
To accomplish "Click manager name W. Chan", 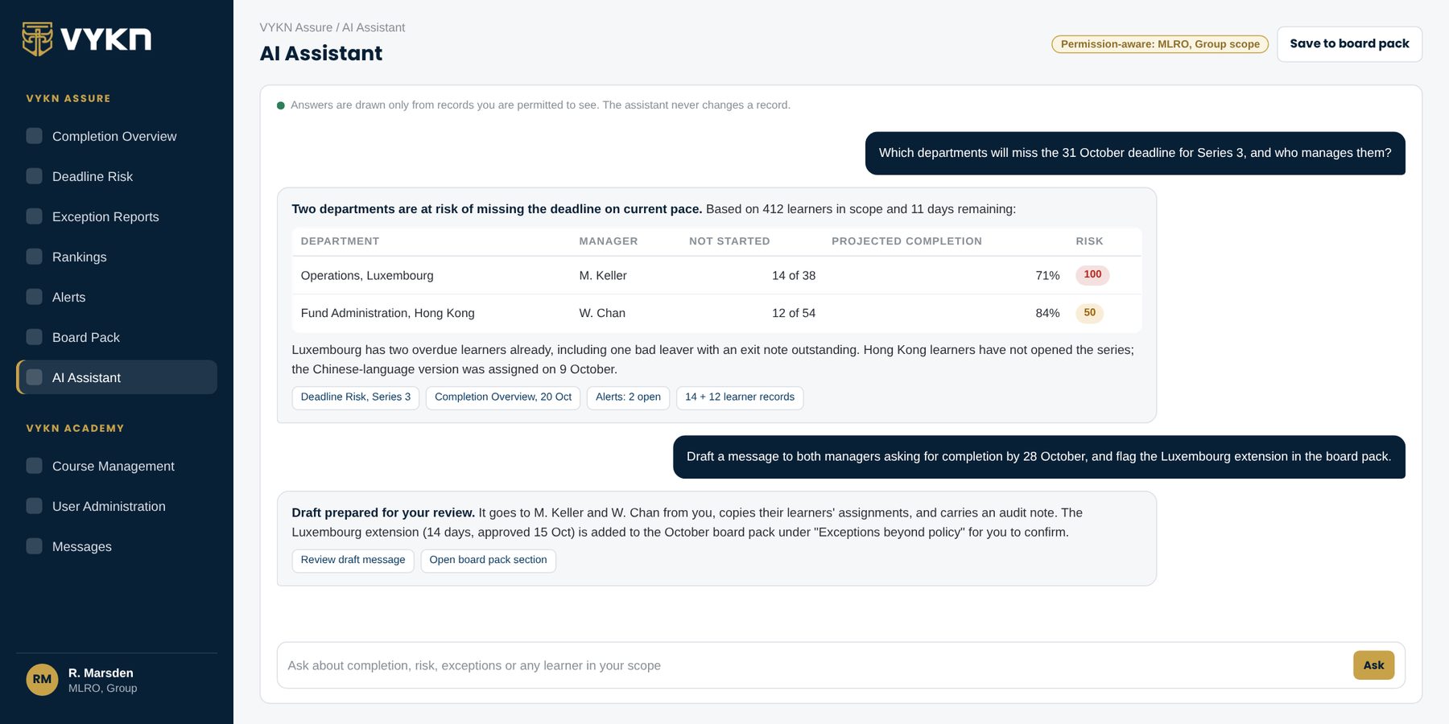I will click(602, 313).
